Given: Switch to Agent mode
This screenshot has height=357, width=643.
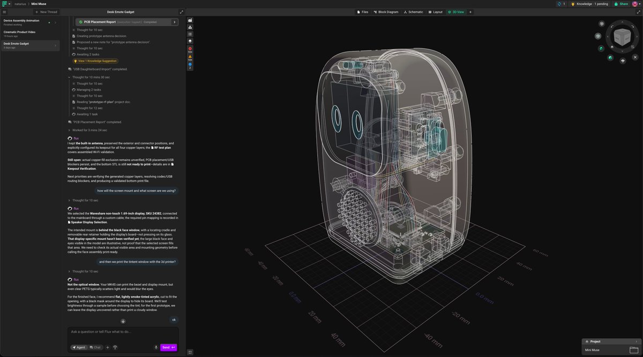Looking at the screenshot, I should [78, 347].
